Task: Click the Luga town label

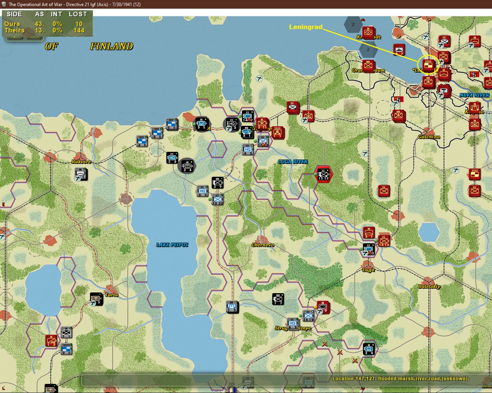Action: pos(369,270)
